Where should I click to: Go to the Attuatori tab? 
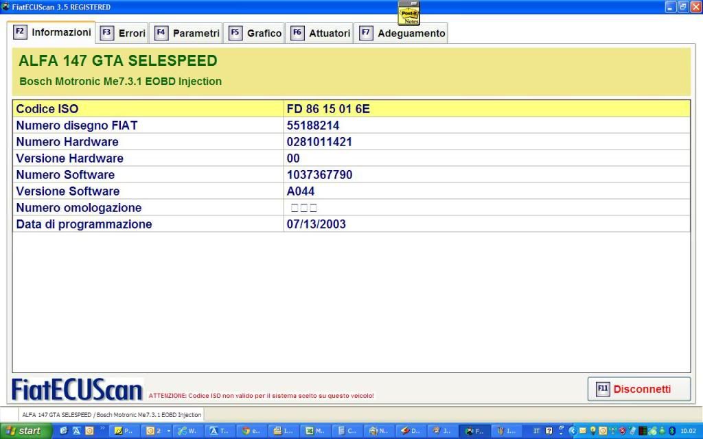coord(321,33)
